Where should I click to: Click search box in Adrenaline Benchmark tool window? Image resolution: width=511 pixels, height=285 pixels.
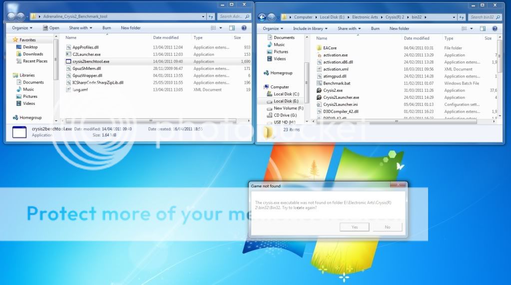click(x=234, y=16)
